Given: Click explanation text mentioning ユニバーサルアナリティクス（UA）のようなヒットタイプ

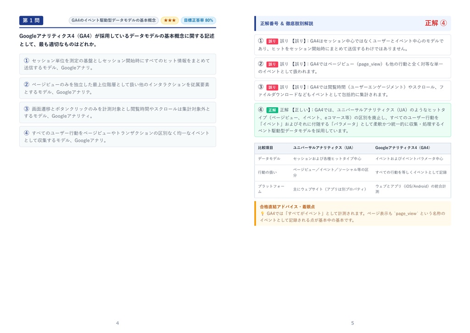Looking at the screenshot, I should tap(352, 120).
